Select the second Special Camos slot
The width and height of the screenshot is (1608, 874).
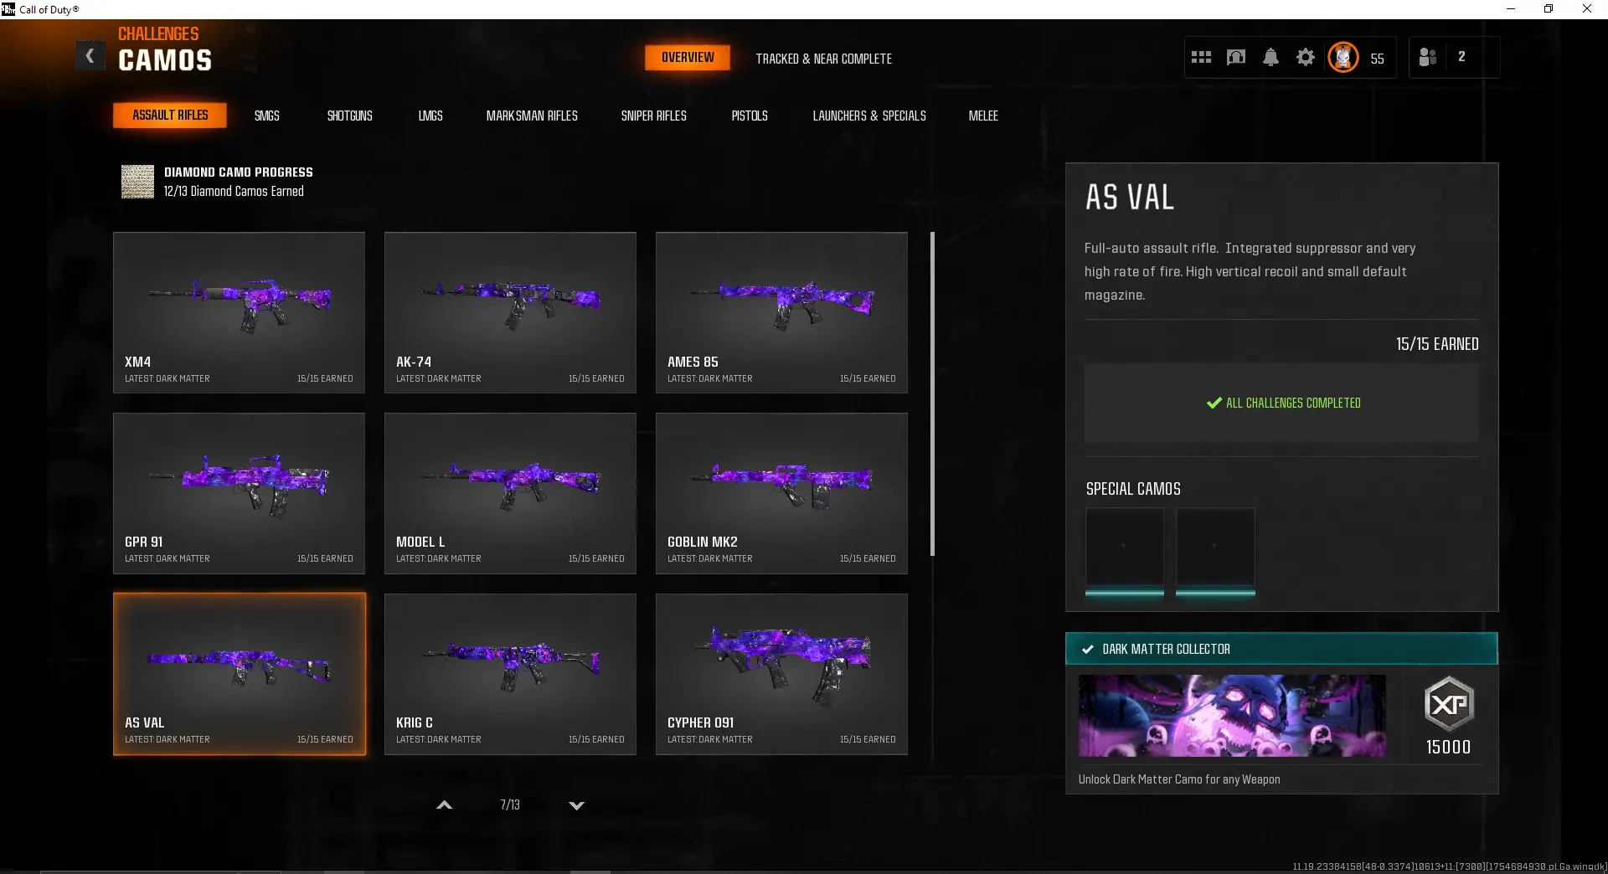tap(1215, 550)
